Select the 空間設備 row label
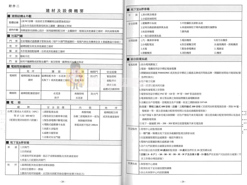The image size is (247, 185). 133,40
